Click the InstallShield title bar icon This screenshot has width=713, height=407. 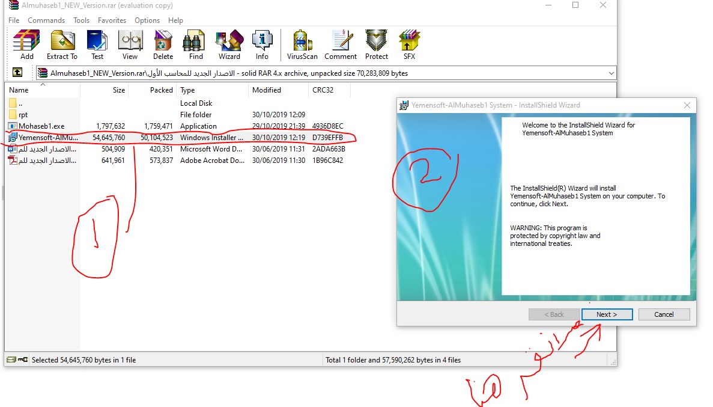(404, 105)
